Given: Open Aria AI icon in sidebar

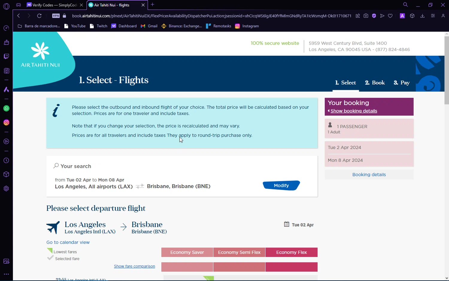Looking at the screenshot, I should [x=6, y=90].
